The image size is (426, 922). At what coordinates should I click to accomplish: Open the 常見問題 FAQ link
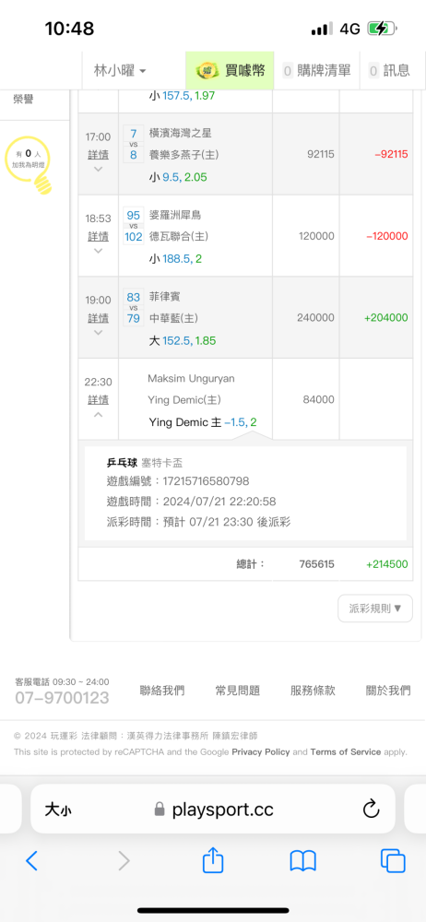click(237, 691)
